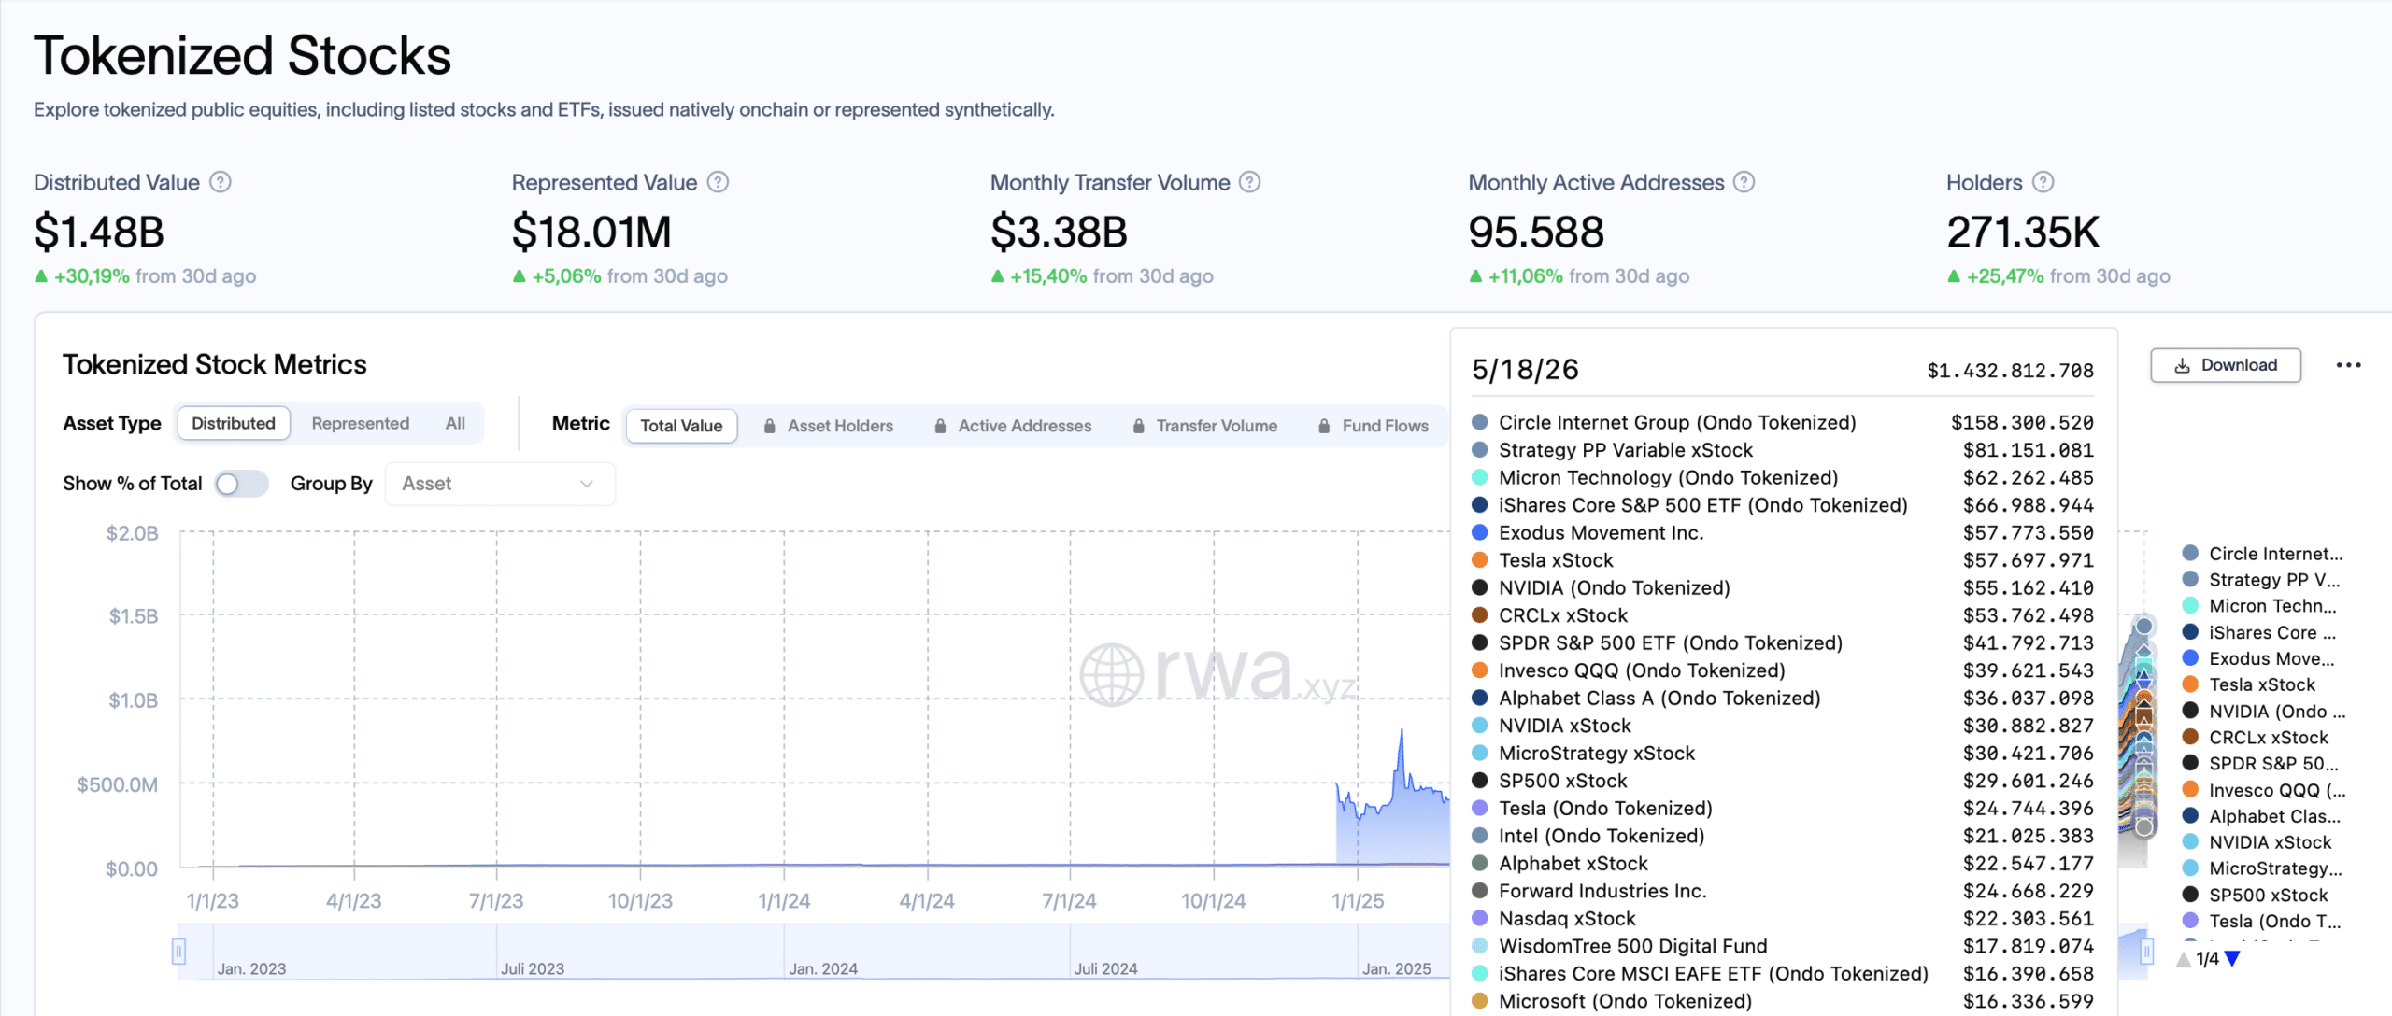The image size is (2392, 1016).
Task: Click the lock icon beside Transfer Volume
Action: coord(1139,426)
